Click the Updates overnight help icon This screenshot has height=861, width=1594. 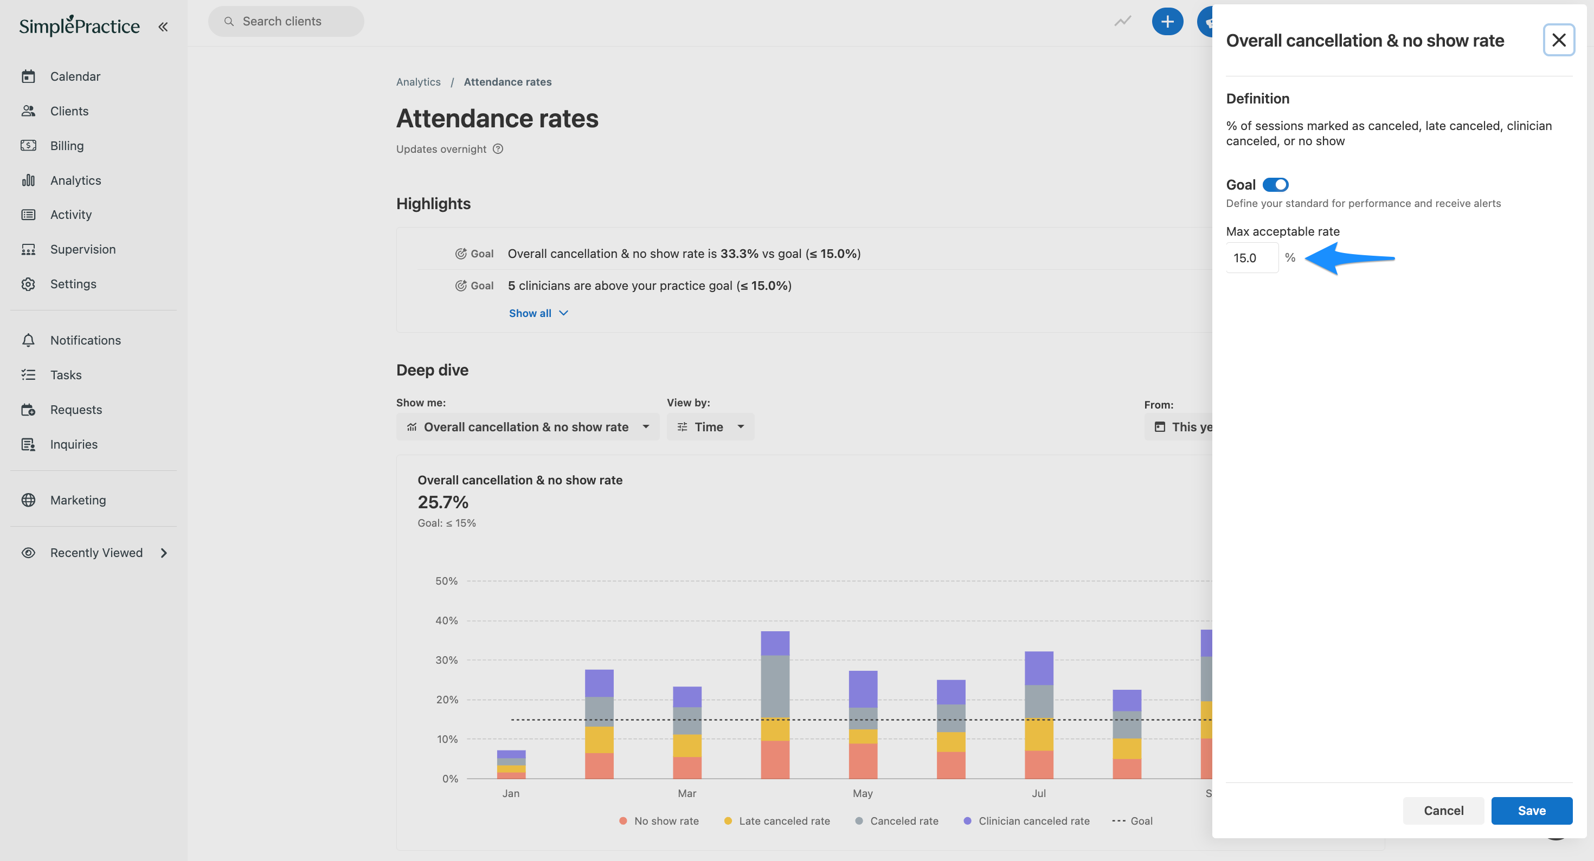[x=498, y=148]
